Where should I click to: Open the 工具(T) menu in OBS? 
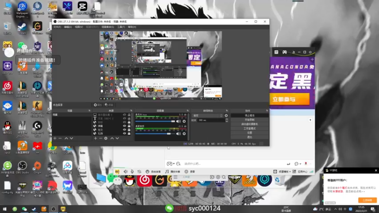click(x=121, y=27)
